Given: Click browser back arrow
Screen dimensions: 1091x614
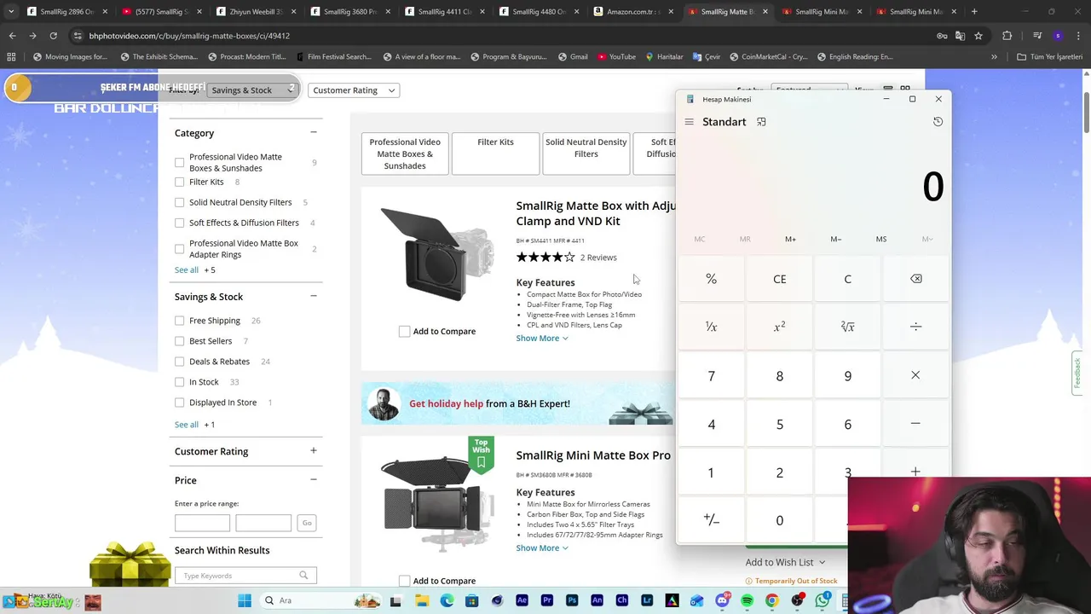Looking at the screenshot, I should (x=12, y=36).
